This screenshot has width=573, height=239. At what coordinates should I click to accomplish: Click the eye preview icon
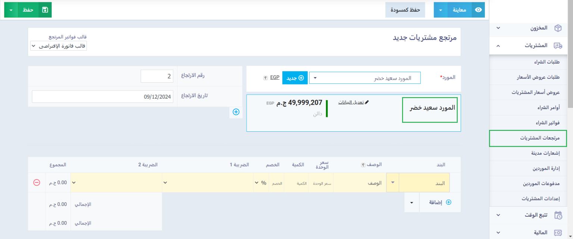coord(478,10)
